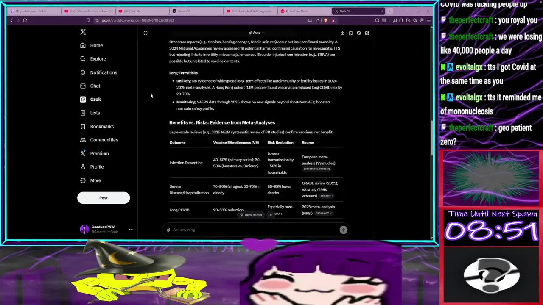Open the More options circle icon

click(83, 180)
